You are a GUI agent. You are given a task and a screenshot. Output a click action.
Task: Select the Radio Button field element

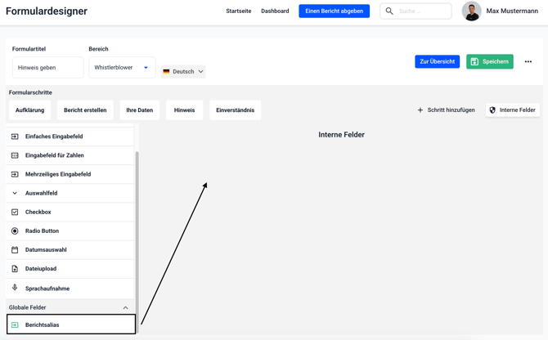(42, 231)
